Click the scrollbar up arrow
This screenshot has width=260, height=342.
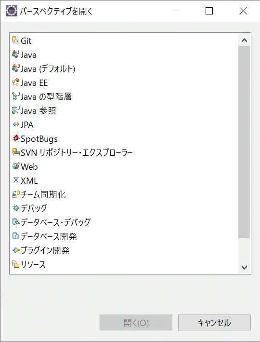(244, 40)
